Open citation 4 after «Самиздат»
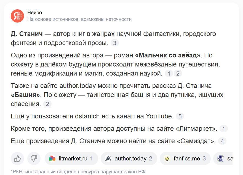The height and width of the screenshot is (175, 243). click(222, 141)
